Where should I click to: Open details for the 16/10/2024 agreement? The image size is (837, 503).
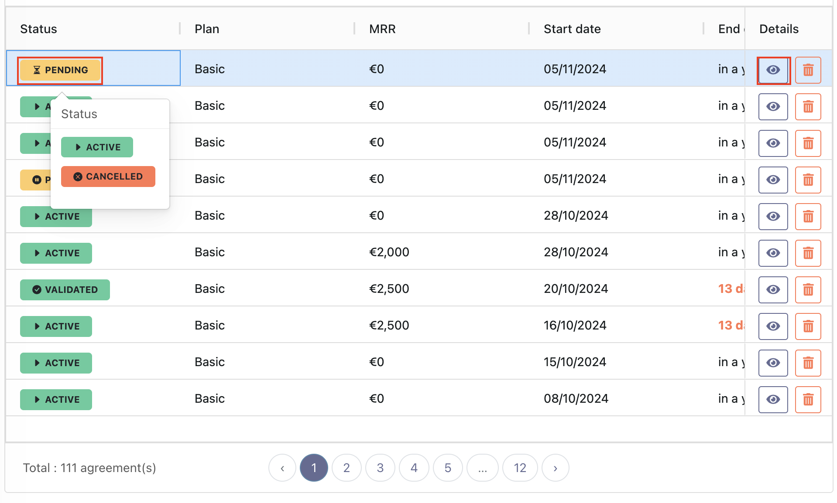[773, 326]
